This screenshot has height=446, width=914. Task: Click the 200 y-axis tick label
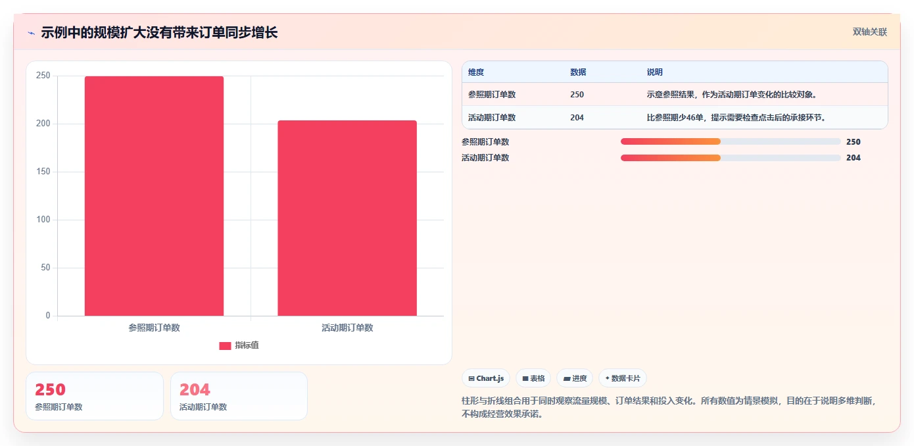tap(43, 124)
